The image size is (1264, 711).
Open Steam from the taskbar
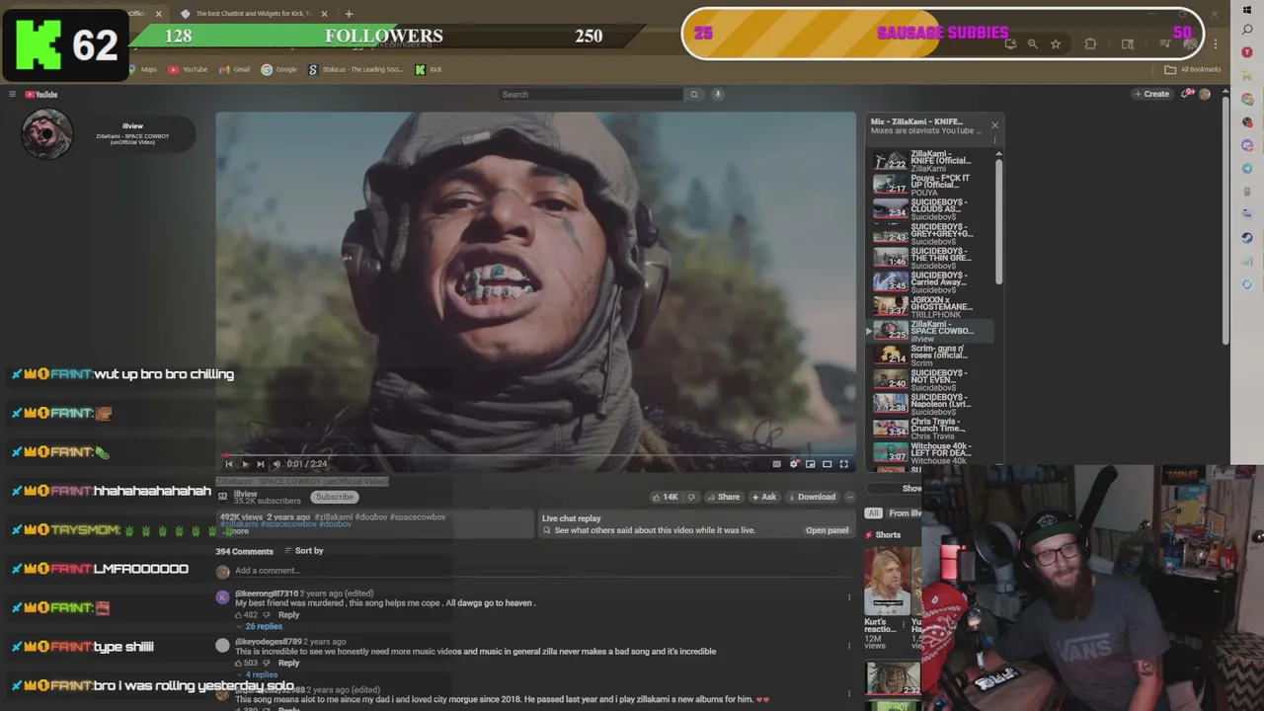click(1247, 237)
